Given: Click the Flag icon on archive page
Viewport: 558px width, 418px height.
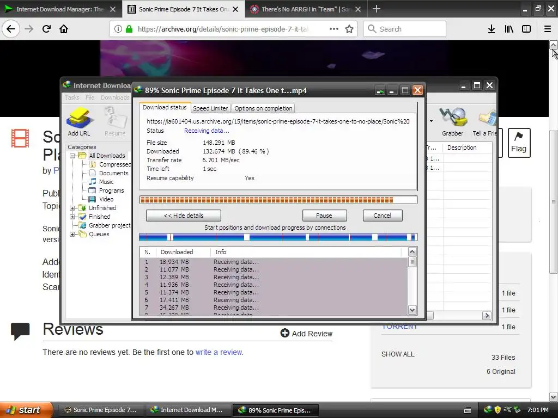Looking at the screenshot, I should pyautogui.click(x=519, y=143).
